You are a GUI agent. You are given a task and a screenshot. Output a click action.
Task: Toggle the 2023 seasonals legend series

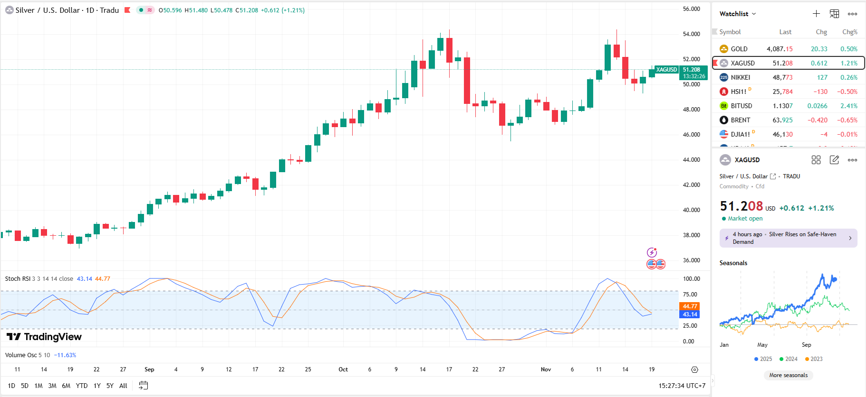tap(813, 359)
